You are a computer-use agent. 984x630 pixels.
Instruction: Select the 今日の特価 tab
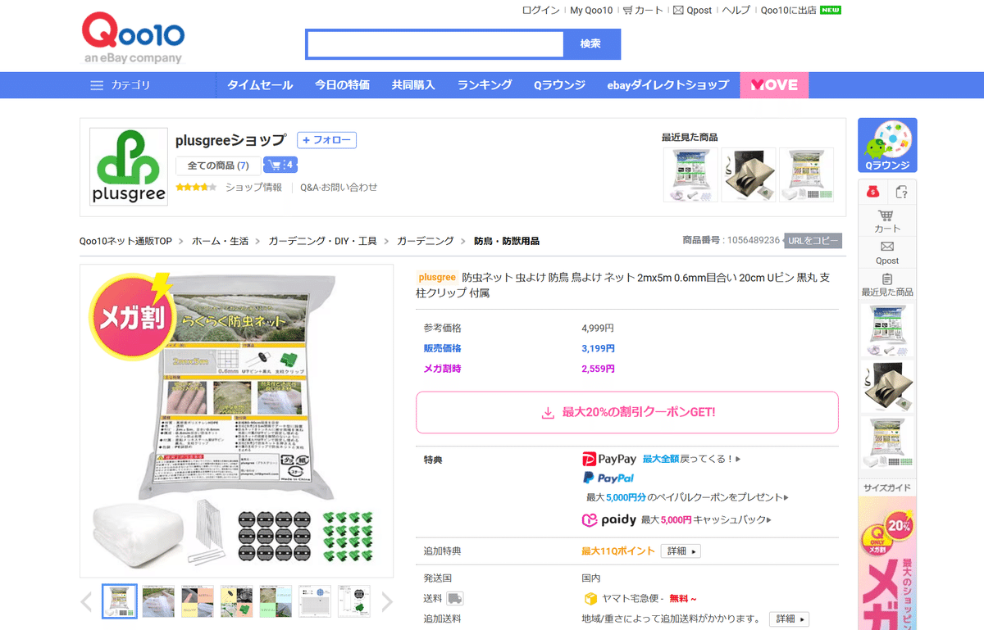pyautogui.click(x=342, y=85)
